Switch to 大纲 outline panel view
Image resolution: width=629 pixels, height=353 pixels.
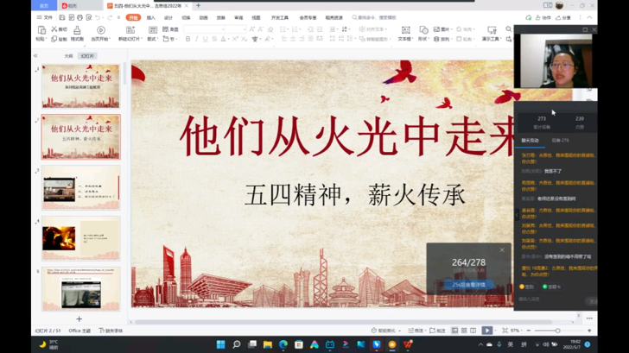tap(69, 56)
